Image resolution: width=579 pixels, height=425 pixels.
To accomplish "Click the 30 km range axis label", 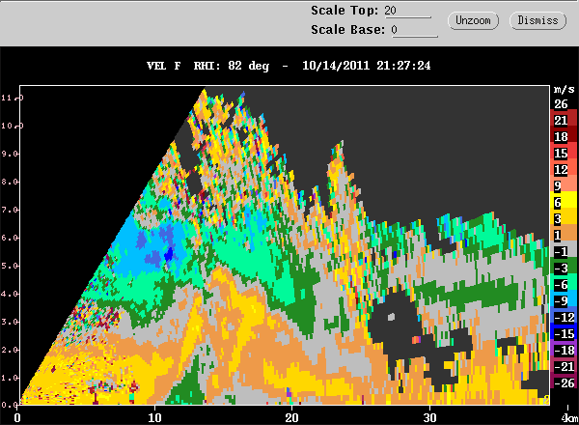I will pos(429,417).
